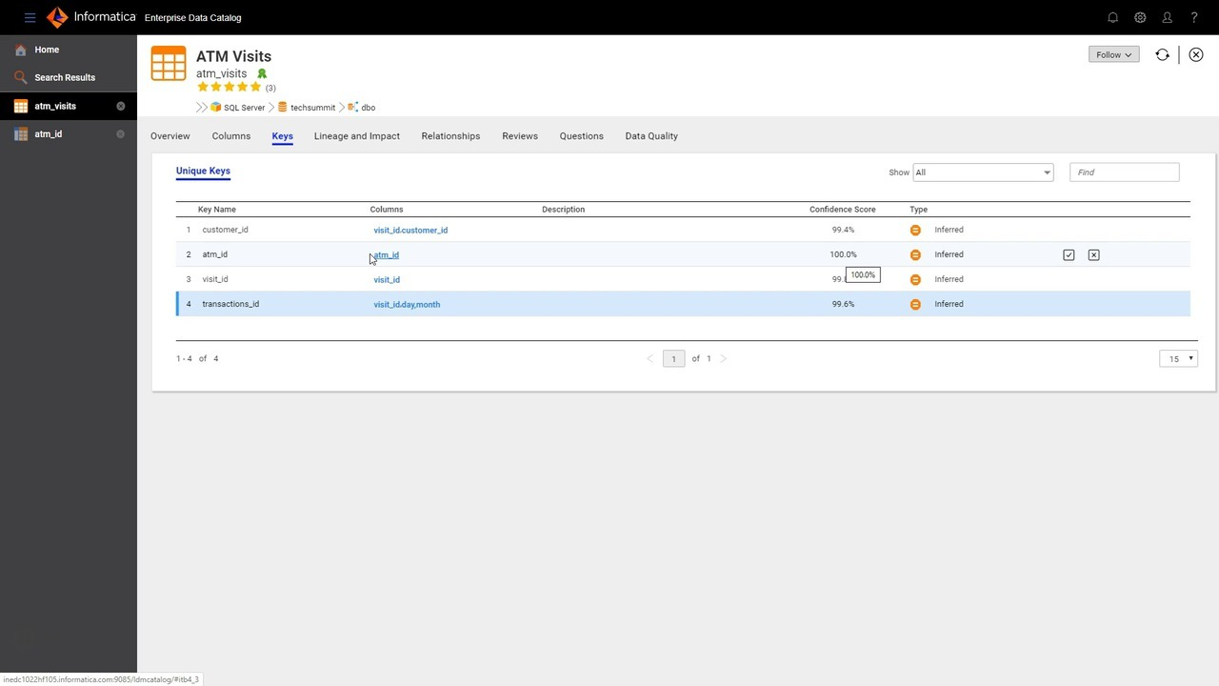The image size is (1219, 686).
Task: Click the Inferred icon for visit_id
Action: tap(915, 279)
